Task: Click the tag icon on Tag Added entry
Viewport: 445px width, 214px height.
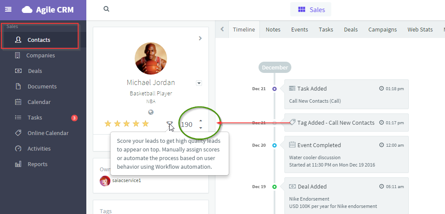Action: [292, 123]
